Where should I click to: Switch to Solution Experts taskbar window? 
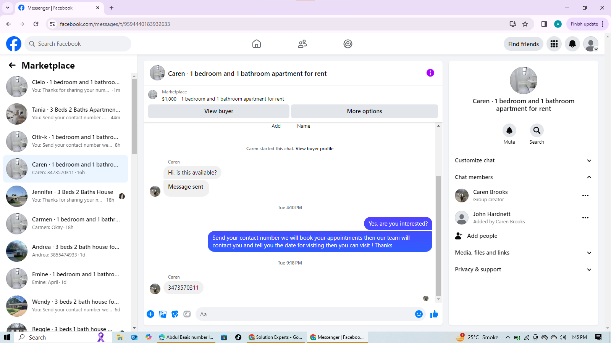(276, 337)
